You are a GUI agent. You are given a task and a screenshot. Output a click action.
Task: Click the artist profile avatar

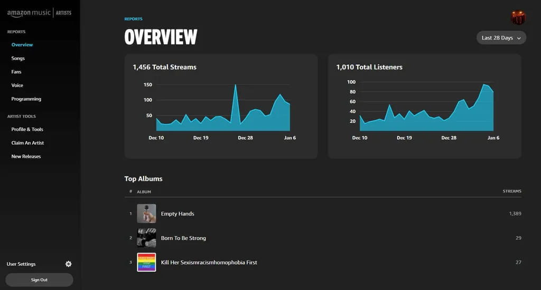pos(518,17)
